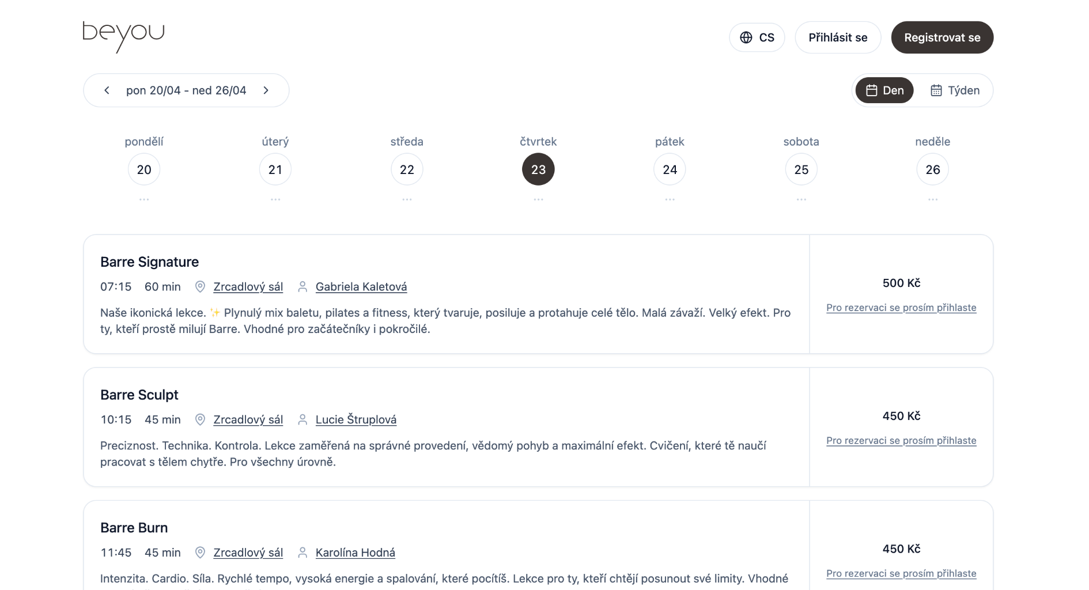The height and width of the screenshot is (590, 1089).
Task: Click the person icon next to Gabriela Kaletová
Action: pyautogui.click(x=302, y=286)
